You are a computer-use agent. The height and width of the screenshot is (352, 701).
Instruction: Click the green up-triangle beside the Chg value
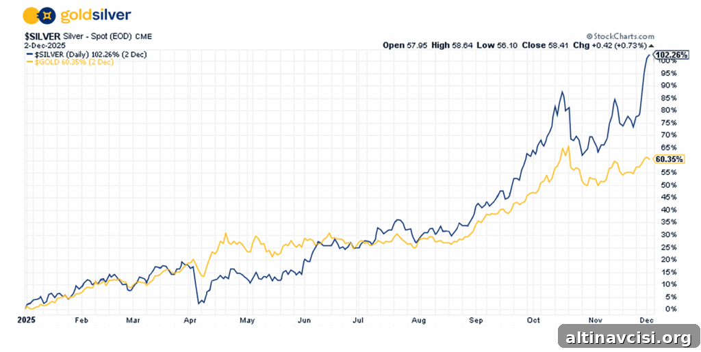pos(651,46)
